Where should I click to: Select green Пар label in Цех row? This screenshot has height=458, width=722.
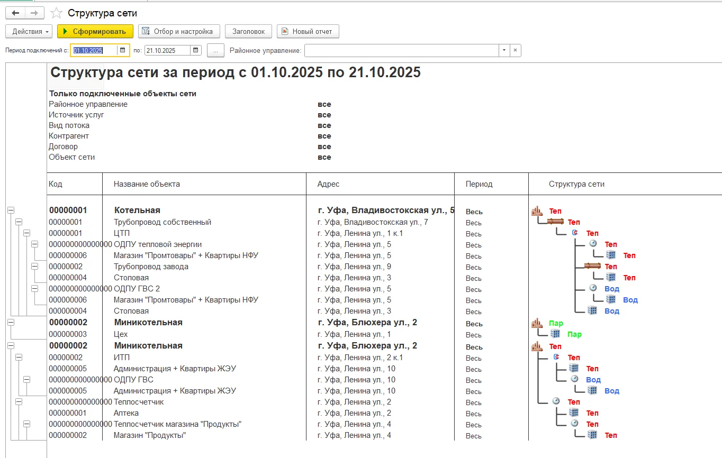(x=574, y=334)
